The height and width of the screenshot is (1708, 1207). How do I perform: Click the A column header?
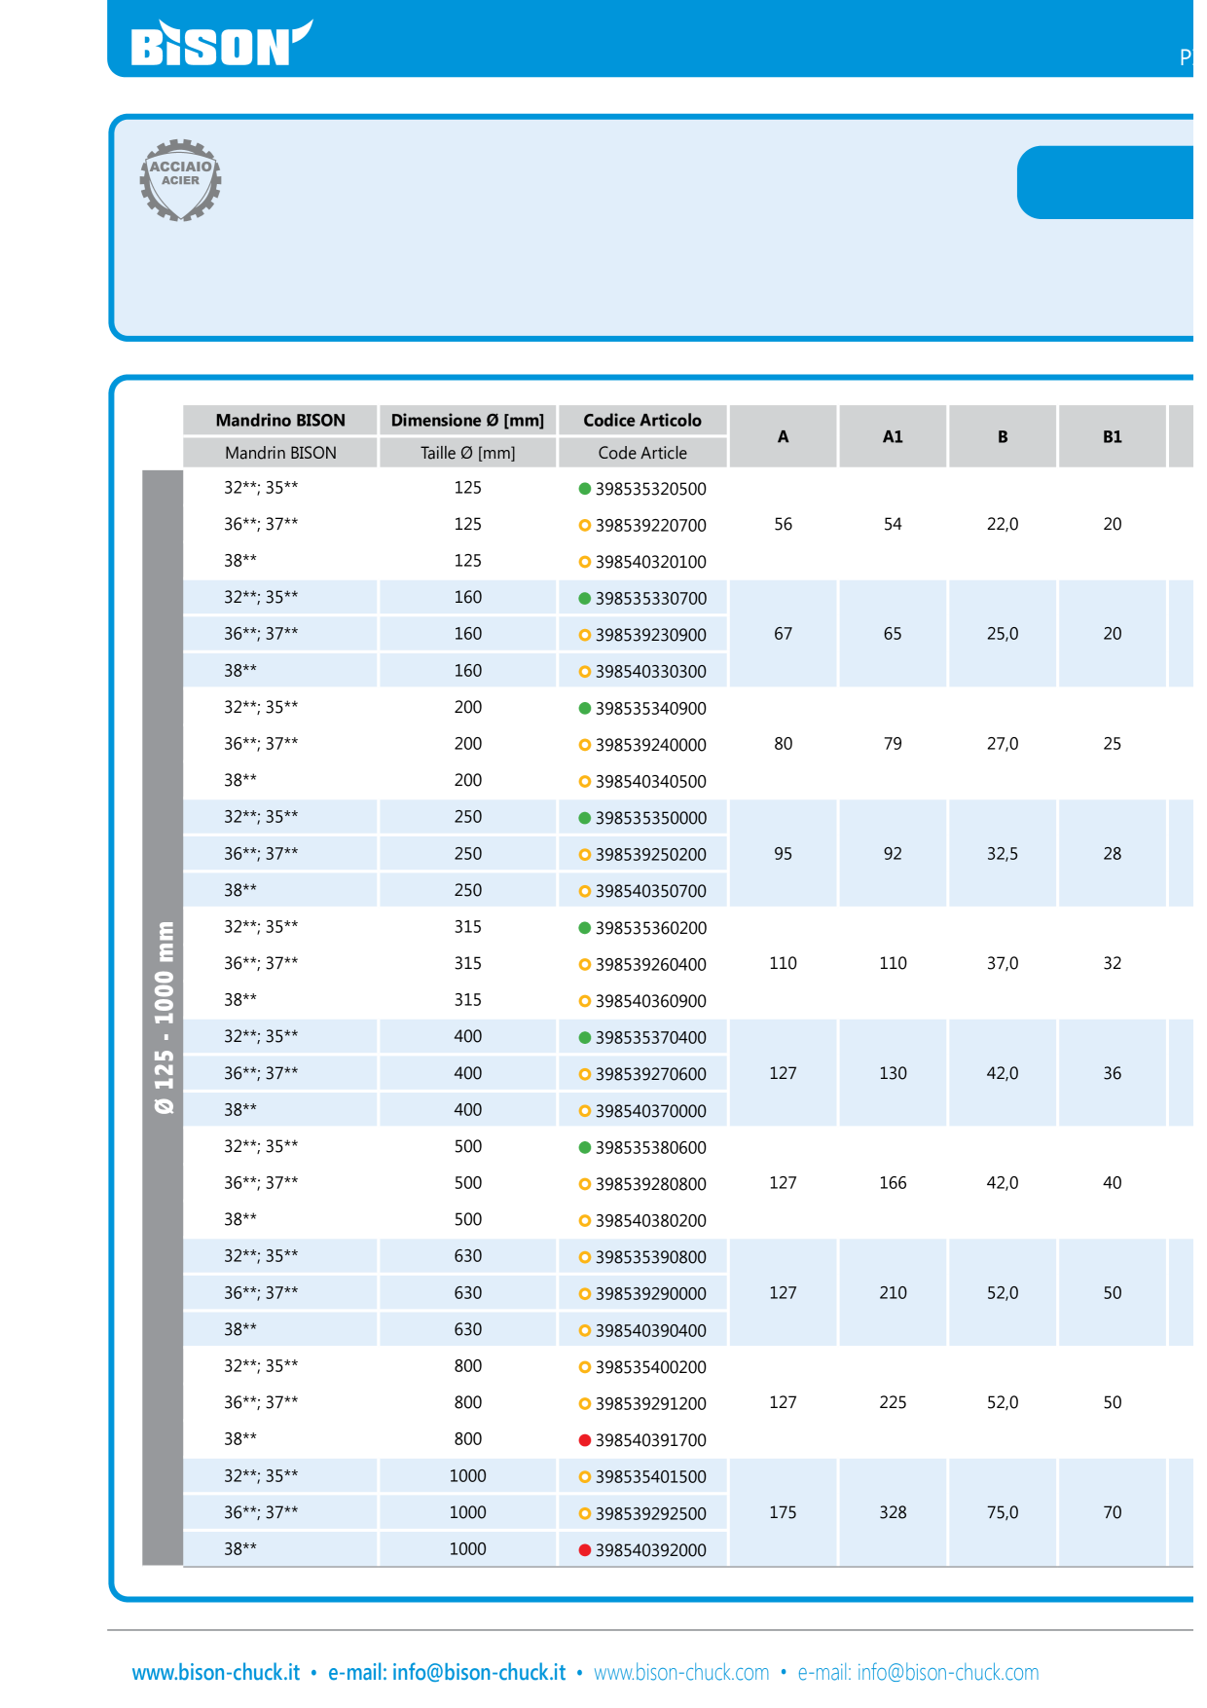coord(783,436)
